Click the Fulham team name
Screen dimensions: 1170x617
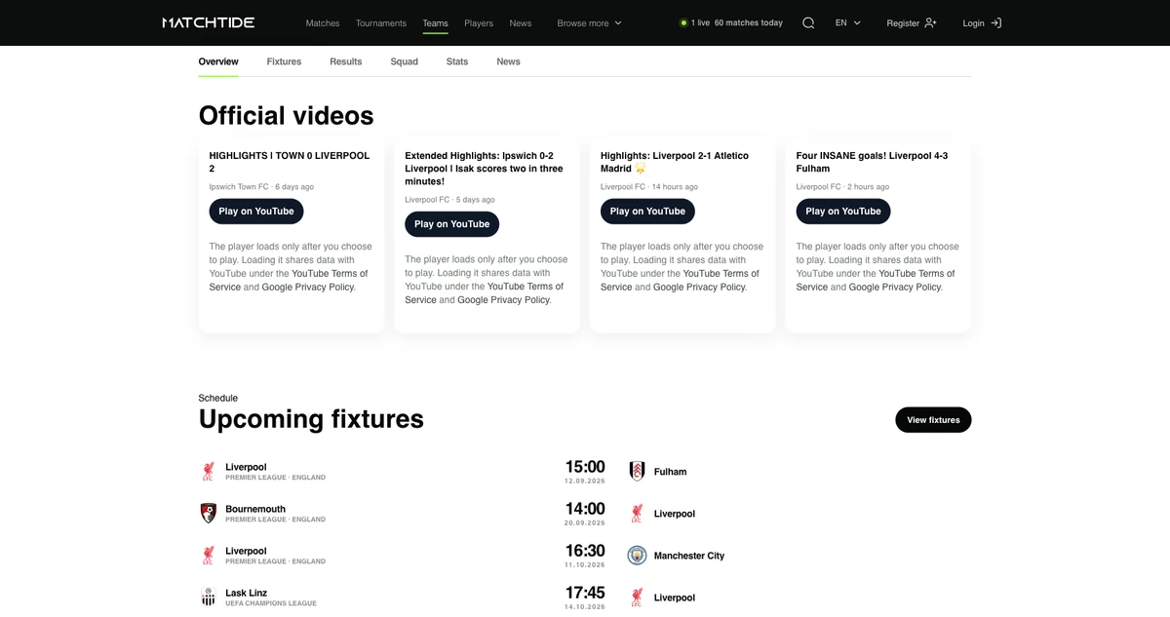pyautogui.click(x=671, y=472)
